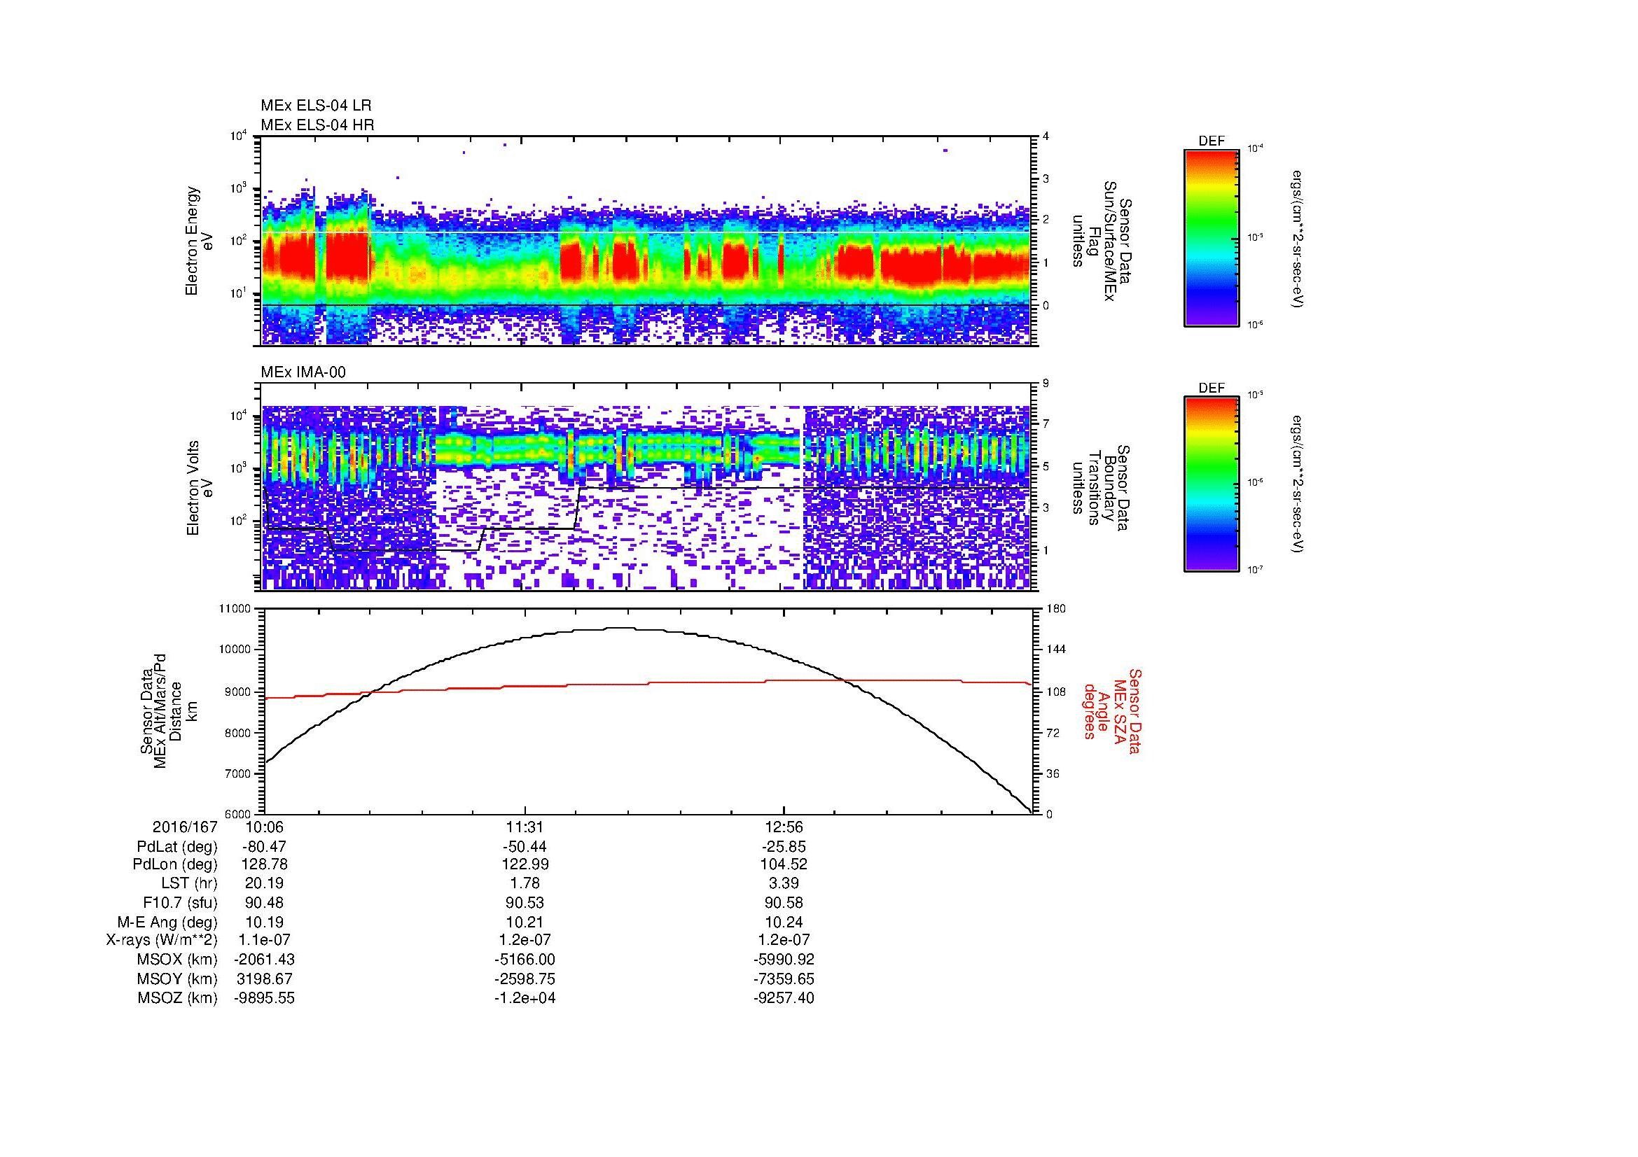The image size is (1638, 1157).
Task: Click the top DEF color bar
Action: tap(1212, 237)
